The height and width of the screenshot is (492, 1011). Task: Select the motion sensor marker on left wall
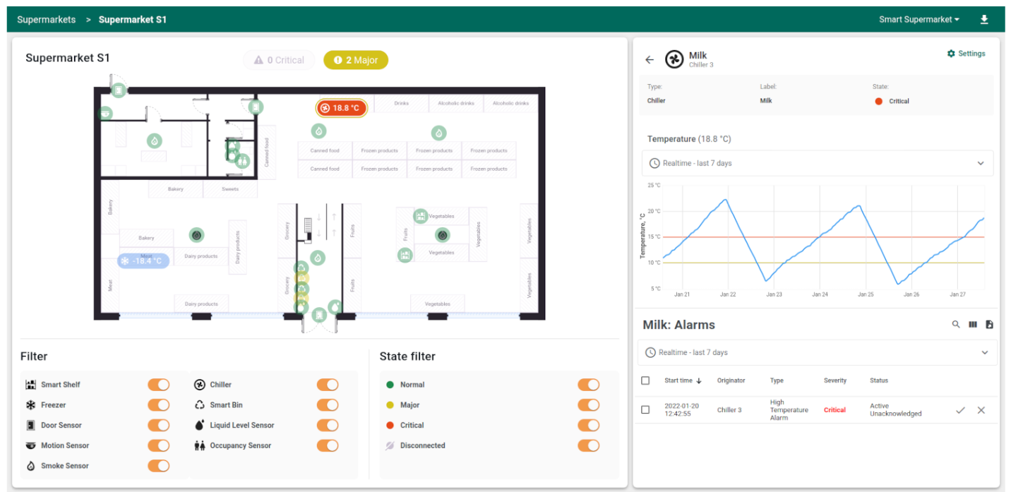tap(105, 114)
